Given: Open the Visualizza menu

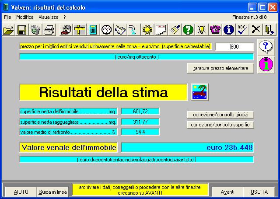Looking at the screenshot, I should click(x=48, y=17).
